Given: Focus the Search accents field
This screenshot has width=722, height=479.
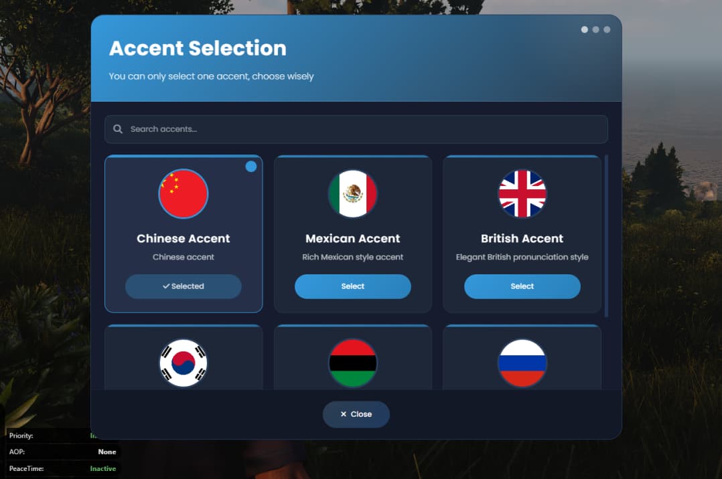Looking at the screenshot, I should point(356,129).
